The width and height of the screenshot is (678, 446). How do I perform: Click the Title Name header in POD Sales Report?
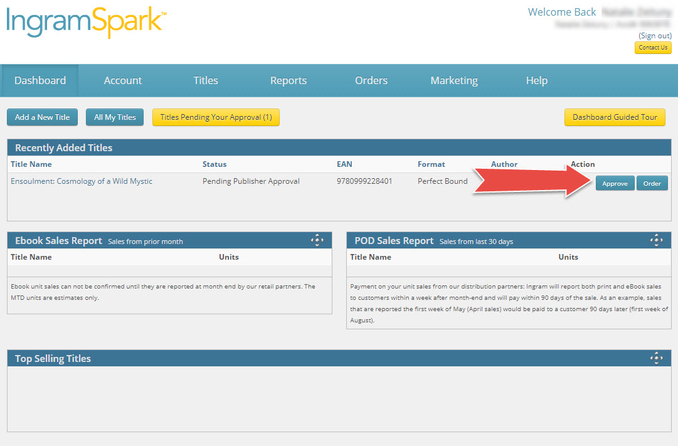(x=371, y=257)
